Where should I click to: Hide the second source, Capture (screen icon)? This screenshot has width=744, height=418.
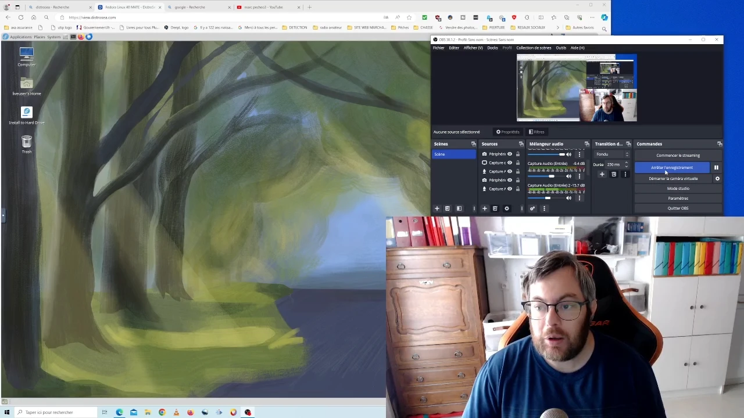click(510, 163)
